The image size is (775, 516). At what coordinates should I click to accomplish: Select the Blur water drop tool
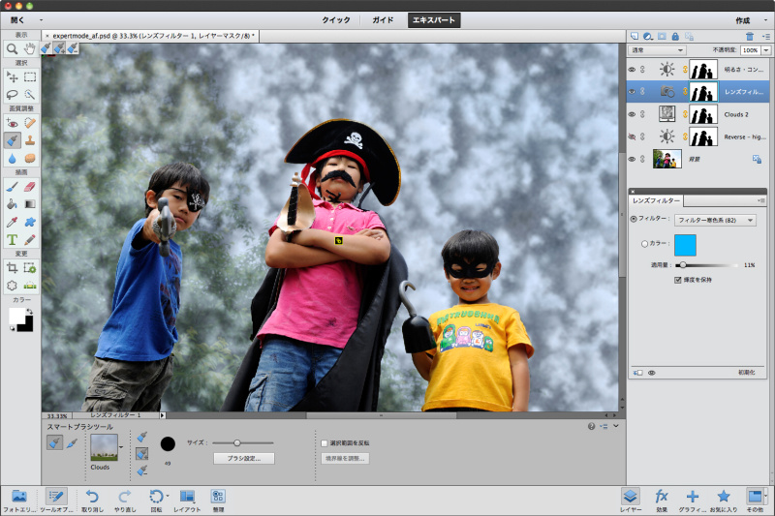pyautogui.click(x=12, y=158)
